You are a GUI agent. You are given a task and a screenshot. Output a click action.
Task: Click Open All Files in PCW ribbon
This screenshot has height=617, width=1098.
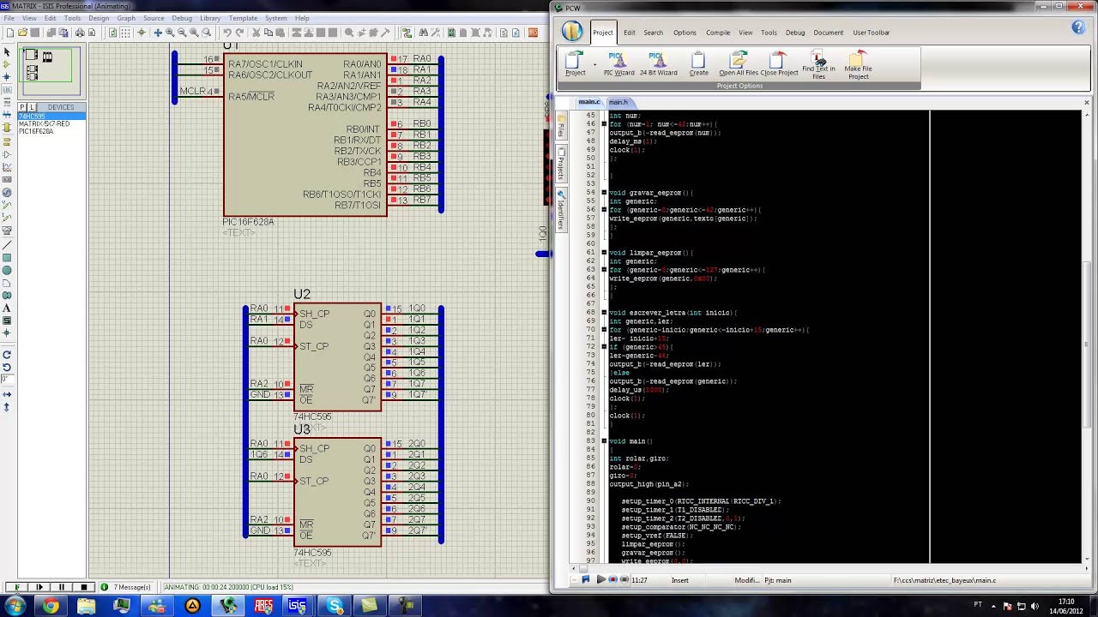(738, 63)
